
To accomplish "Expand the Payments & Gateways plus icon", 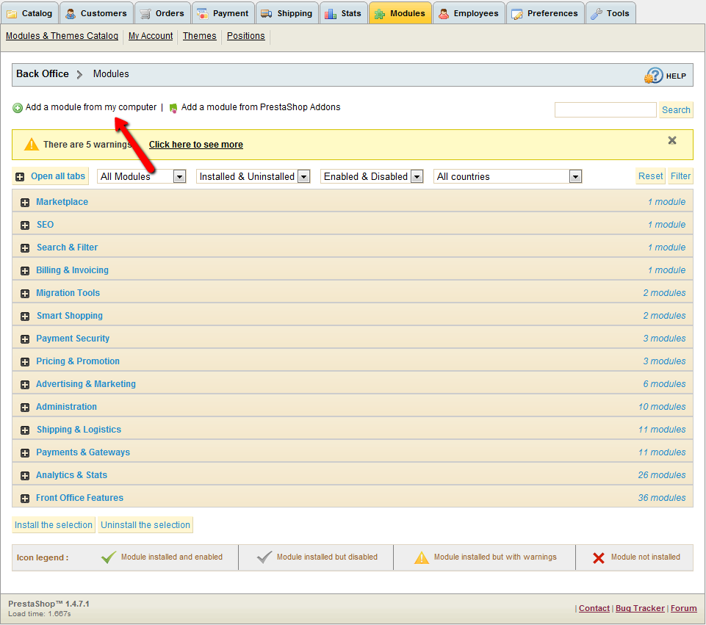I will 25,453.
